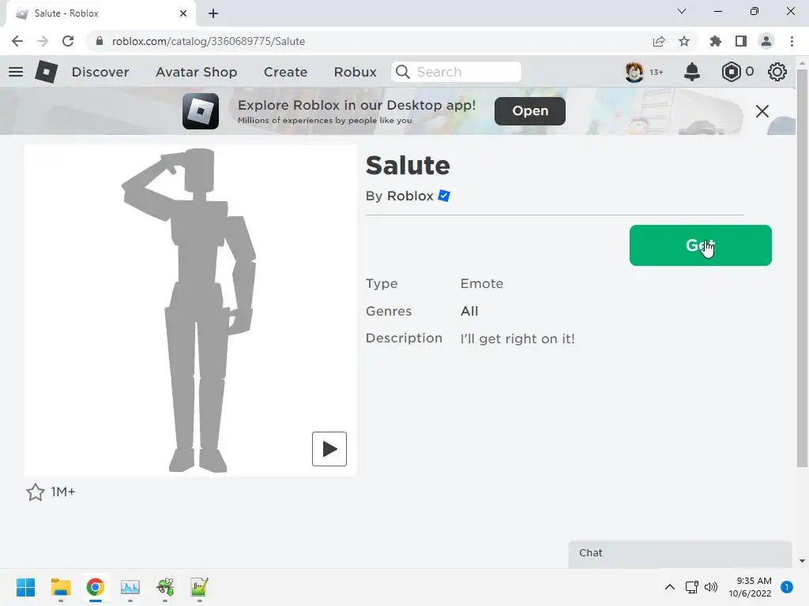Click Open on the Desktop app banner

tap(530, 110)
